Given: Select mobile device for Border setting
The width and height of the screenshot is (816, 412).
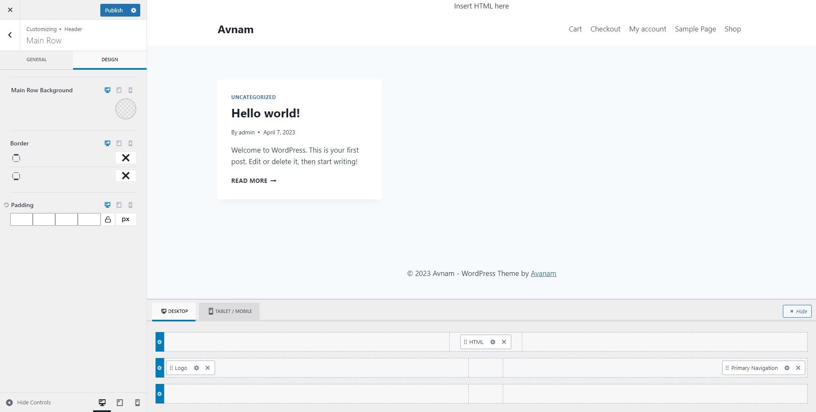Looking at the screenshot, I should click(130, 143).
